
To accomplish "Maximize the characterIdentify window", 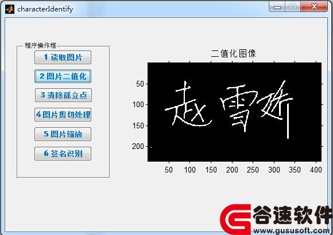I will click(x=293, y=7).
